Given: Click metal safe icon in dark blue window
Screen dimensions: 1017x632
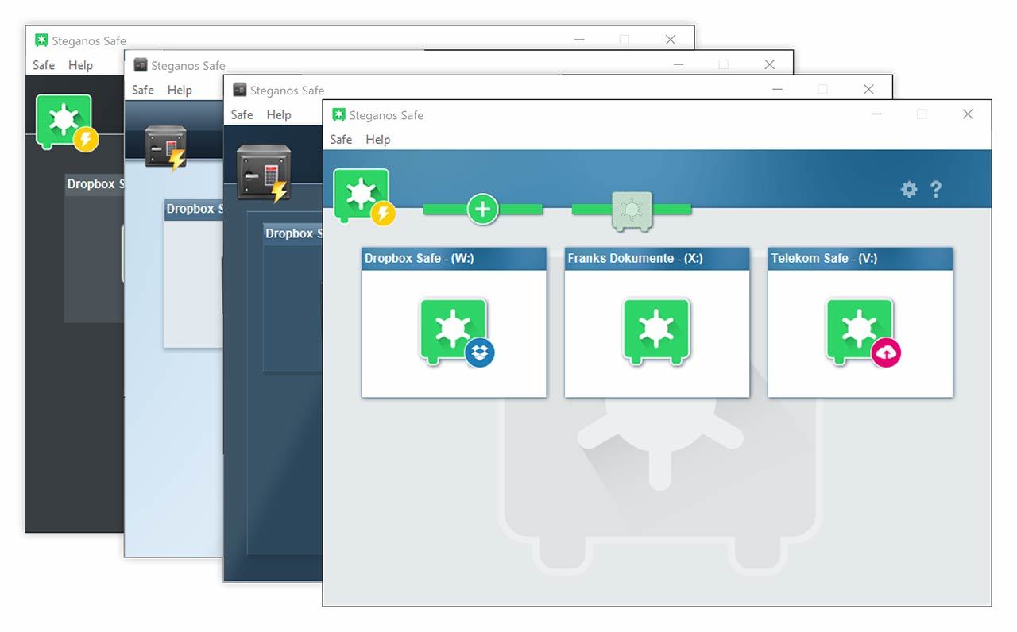Looking at the screenshot, I should pos(264,172).
